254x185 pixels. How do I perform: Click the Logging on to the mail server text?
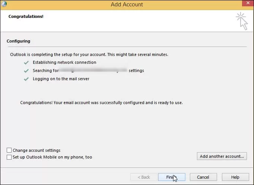[x=61, y=79]
